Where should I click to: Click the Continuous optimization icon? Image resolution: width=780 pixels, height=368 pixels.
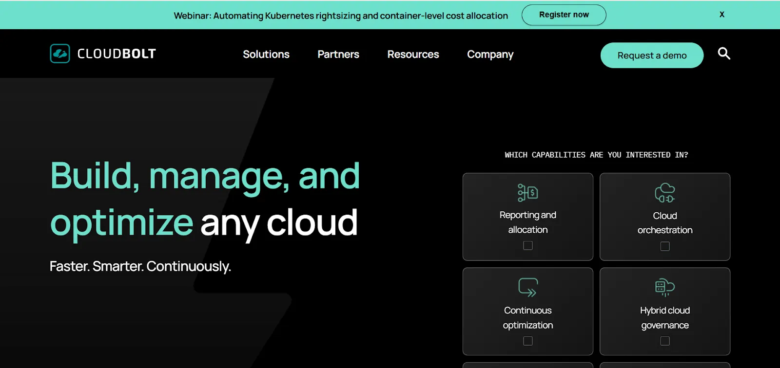[528, 287]
